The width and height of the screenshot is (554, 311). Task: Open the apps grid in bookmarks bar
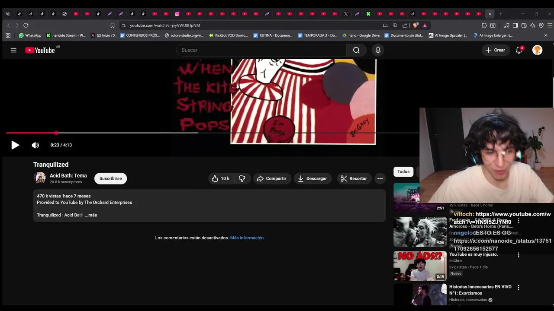8,35
